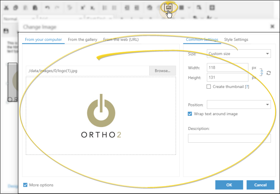Enable the Create thumbnail checkbox
The height and width of the screenshot is (194, 280).
point(209,87)
